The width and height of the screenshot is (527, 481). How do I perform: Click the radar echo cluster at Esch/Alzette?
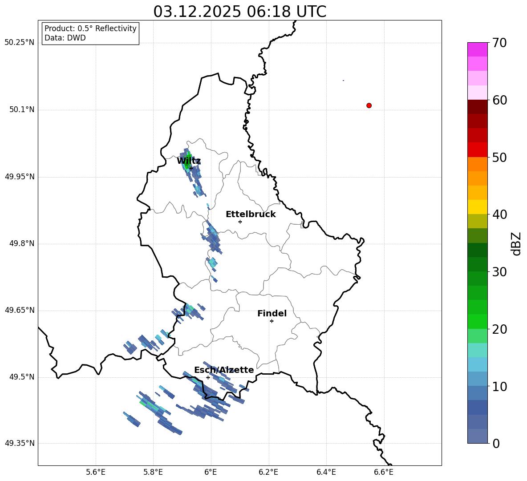point(212,391)
